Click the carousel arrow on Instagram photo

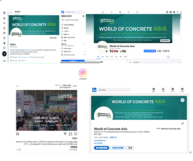(19, 110)
